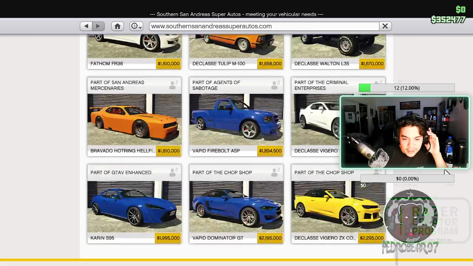The height and width of the screenshot is (266, 473).
Task: Click the Karin S95 name label
Action: tap(102, 238)
